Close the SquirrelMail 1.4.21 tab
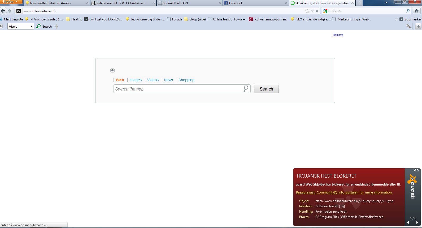The width and height of the screenshot is (422, 228). point(220,3)
